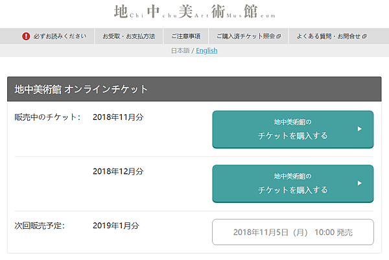Open よくある質問・お問合せ FAQ page
This screenshot has height=260, width=389.
(327, 36)
